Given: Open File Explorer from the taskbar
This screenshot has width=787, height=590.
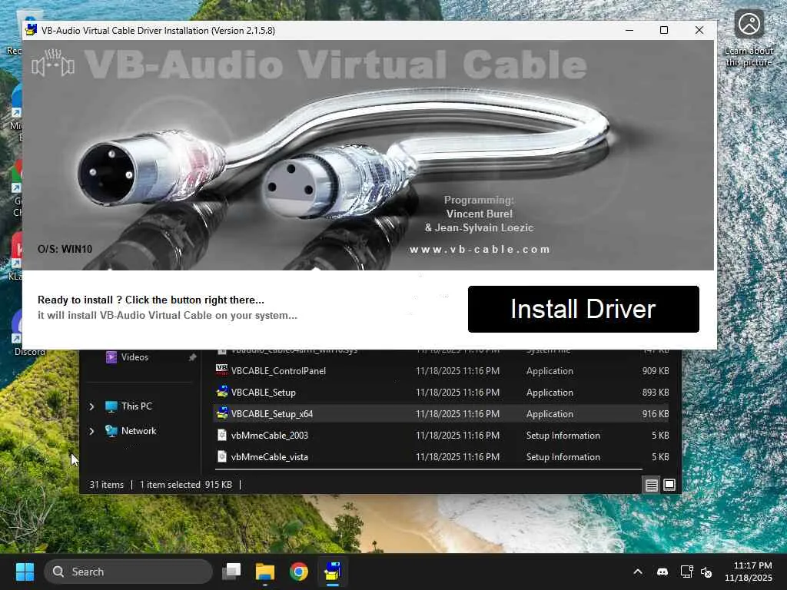Looking at the screenshot, I should coord(265,572).
